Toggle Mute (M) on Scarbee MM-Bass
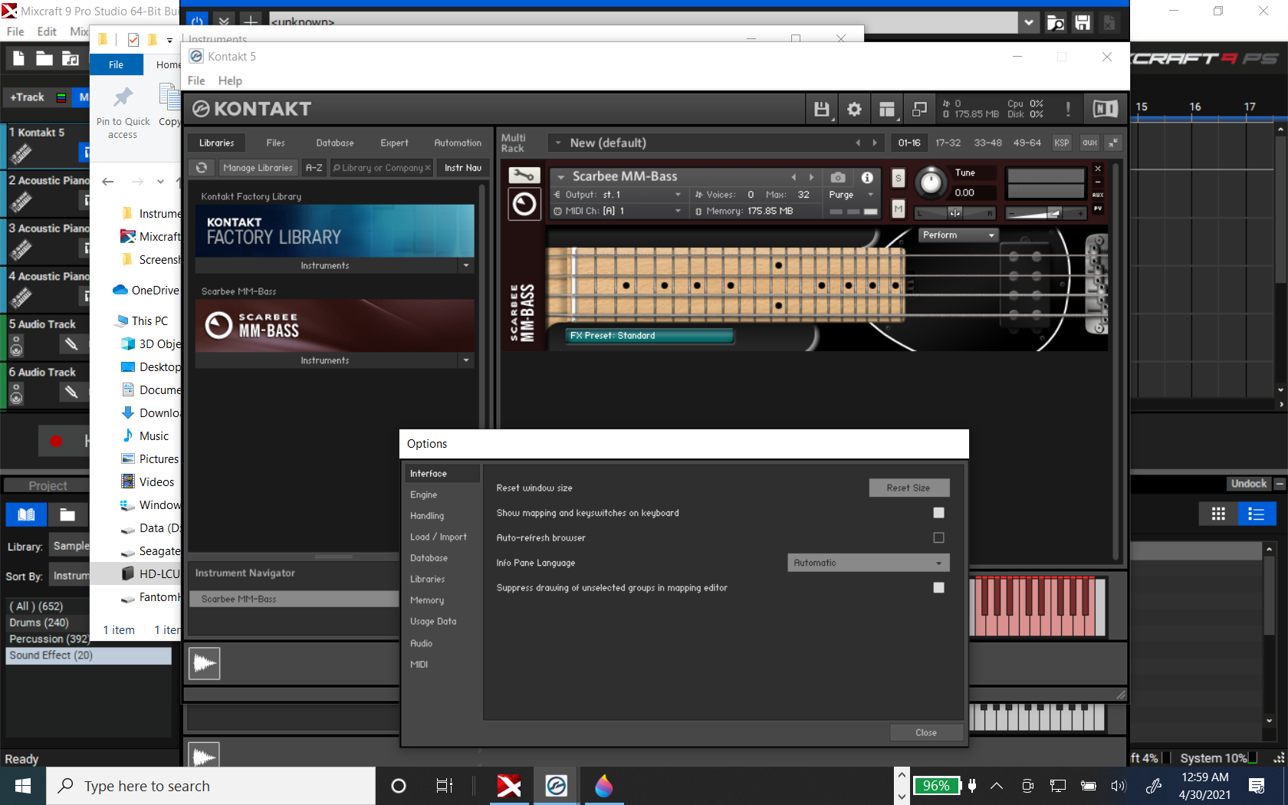 (899, 209)
